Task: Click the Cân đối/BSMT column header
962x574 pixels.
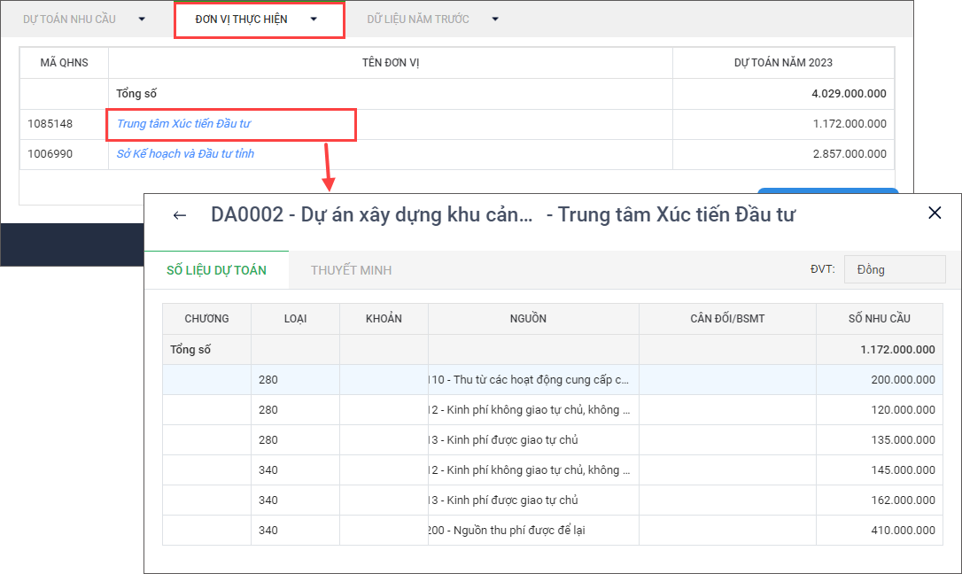Action: tap(727, 319)
